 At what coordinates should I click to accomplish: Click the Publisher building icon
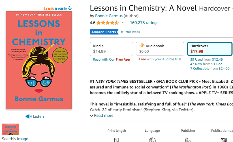[188, 140]
